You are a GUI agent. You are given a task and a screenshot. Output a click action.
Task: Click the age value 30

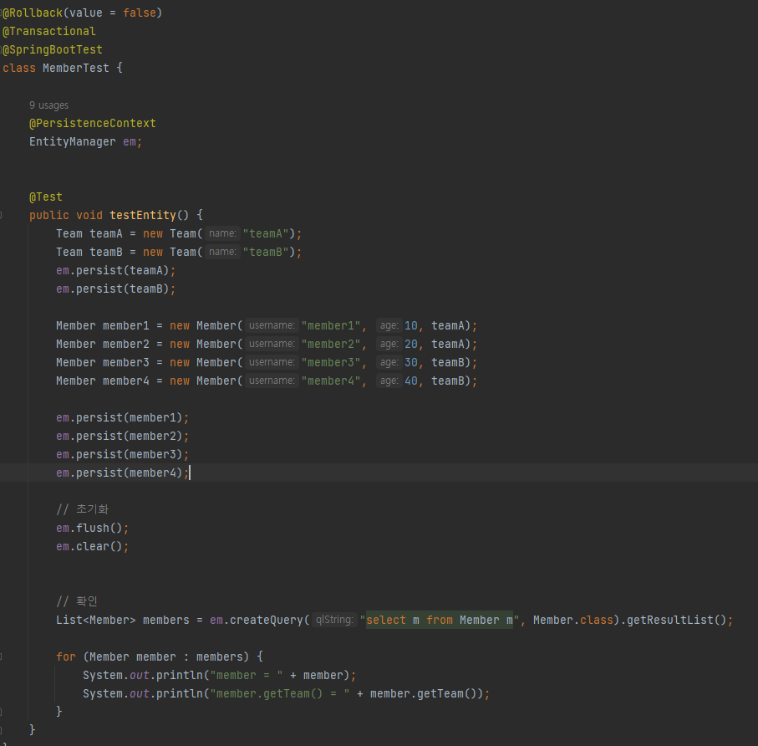[411, 362]
